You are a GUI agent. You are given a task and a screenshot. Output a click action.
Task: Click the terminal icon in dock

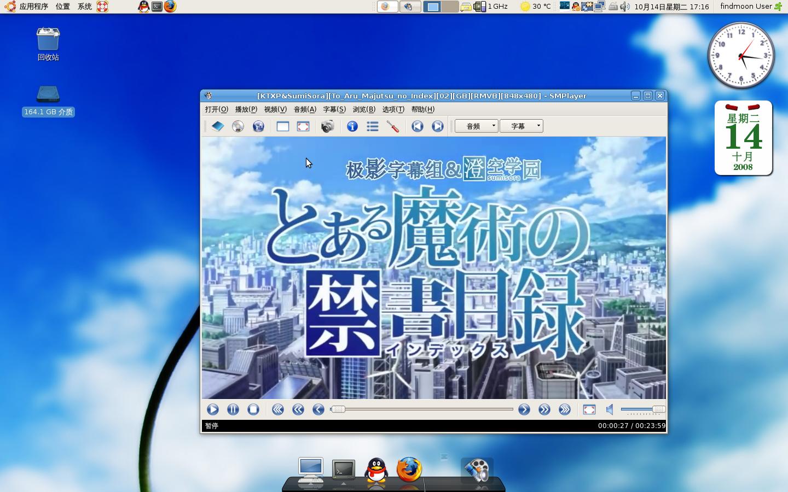[344, 471]
